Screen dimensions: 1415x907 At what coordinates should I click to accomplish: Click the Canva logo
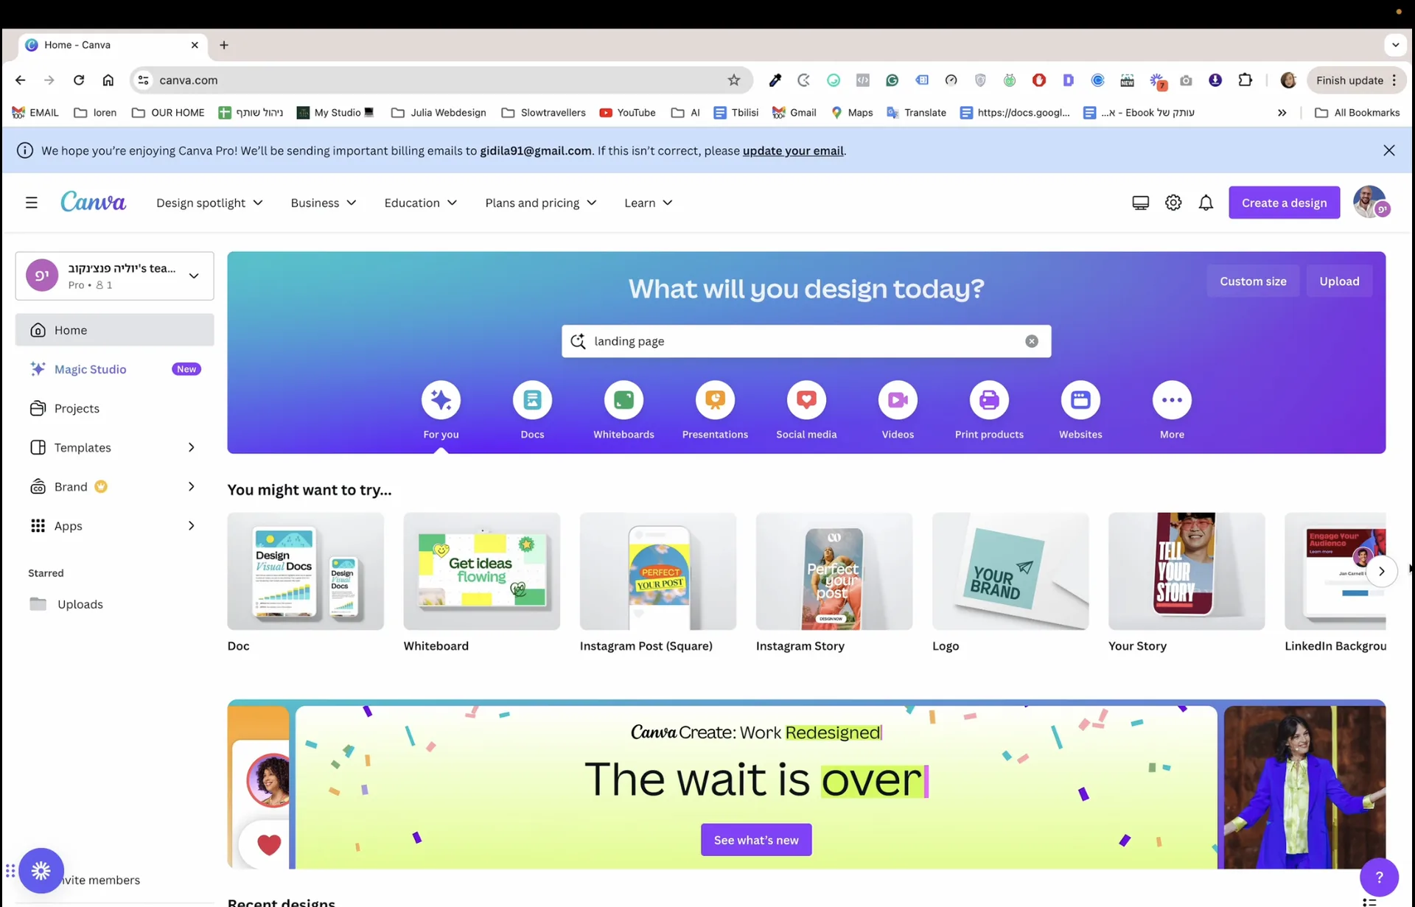click(x=93, y=202)
